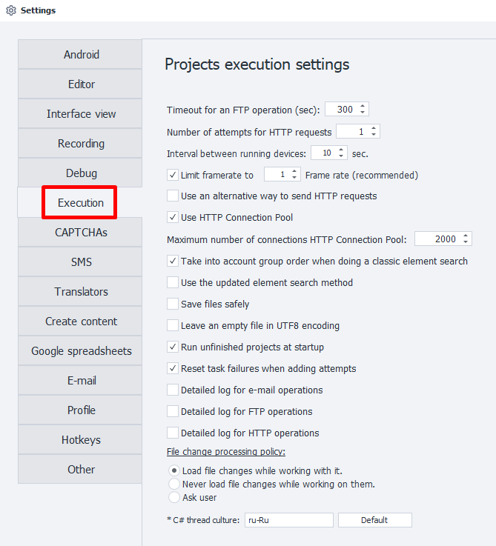The width and height of the screenshot is (496, 546).
Task: Select the Hotkeys settings tab
Action: click(x=81, y=440)
